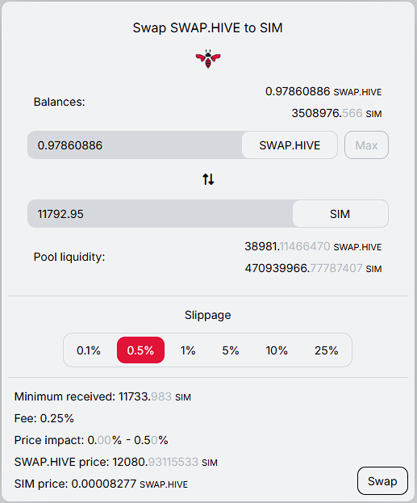Select 1% slippage option
Image resolution: width=417 pixels, height=503 pixels.
point(188,350)
